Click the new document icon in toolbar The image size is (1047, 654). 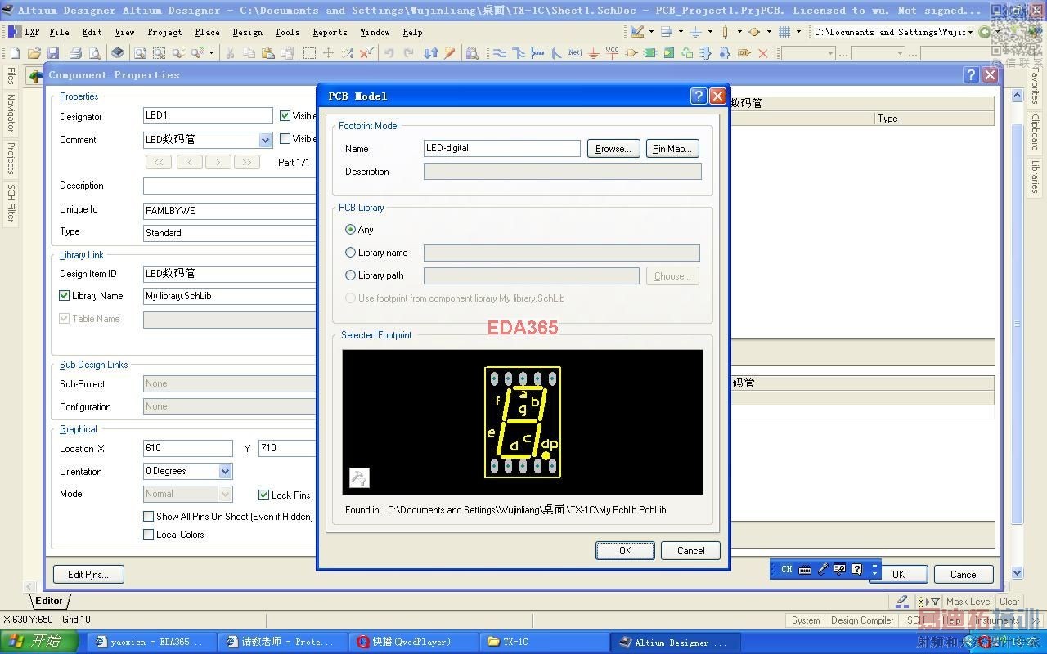coord(15,53)
